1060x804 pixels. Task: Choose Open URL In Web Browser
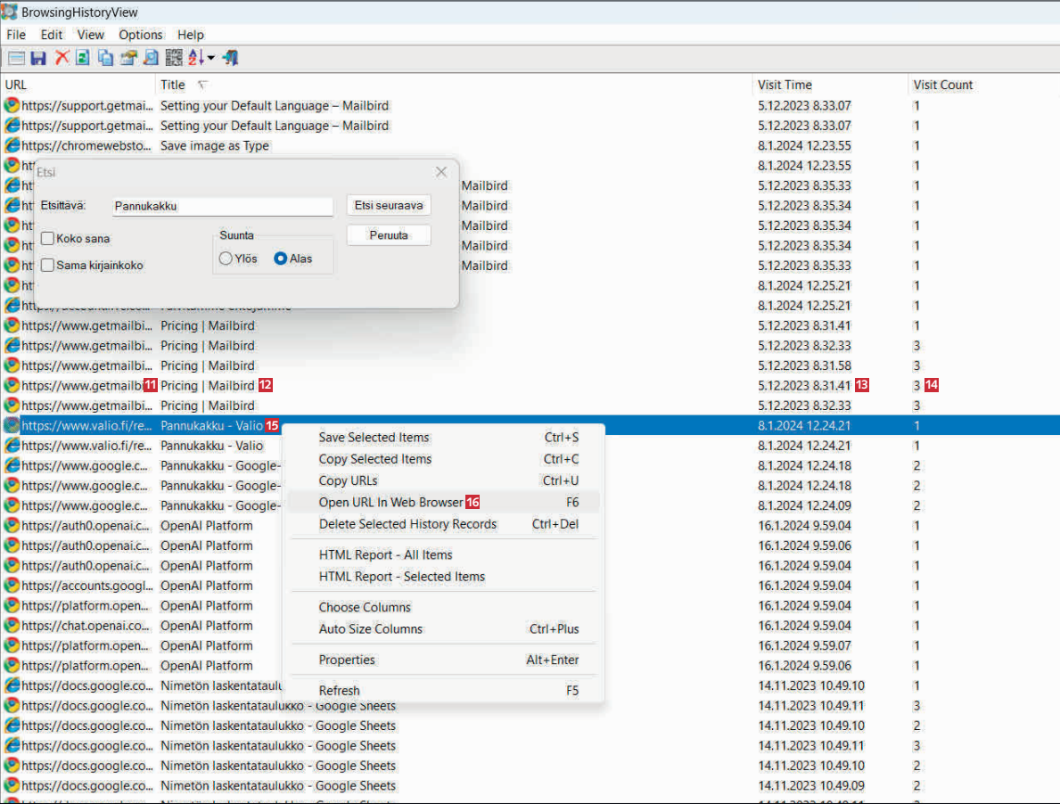pos(390,503)
